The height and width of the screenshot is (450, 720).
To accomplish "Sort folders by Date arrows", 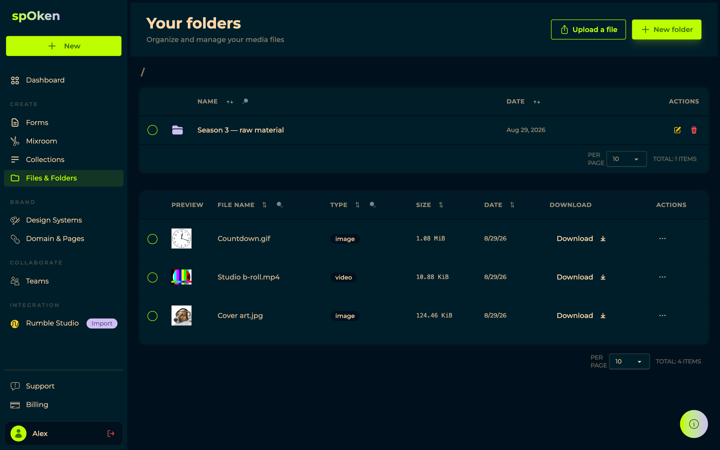I will click(537, 102).
